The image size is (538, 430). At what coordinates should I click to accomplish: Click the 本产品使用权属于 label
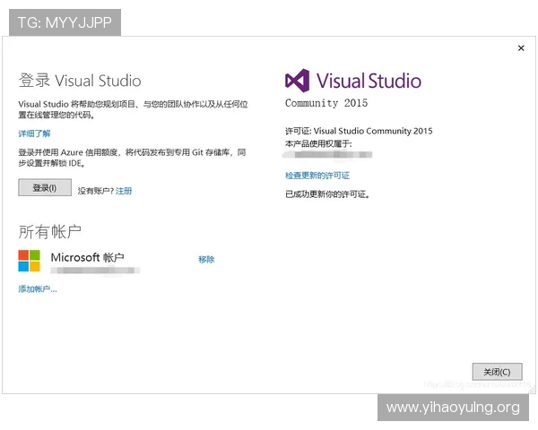(318, 143)
